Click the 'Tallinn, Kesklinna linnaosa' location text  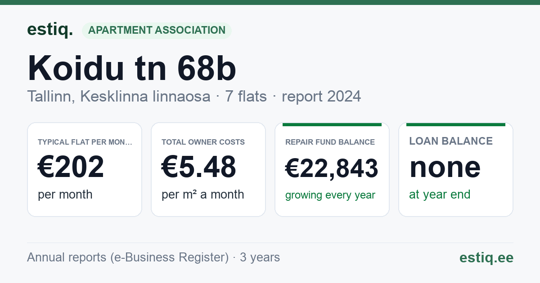[x=119, y=97]
